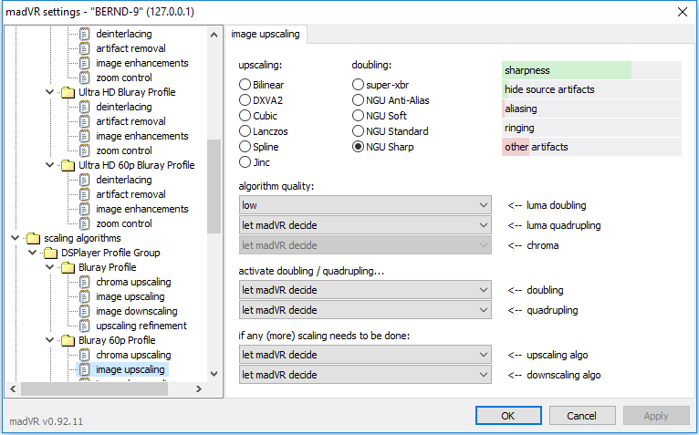Select the upscaling refinement page icon
The image size is (699, 435).
coord(84,326)
